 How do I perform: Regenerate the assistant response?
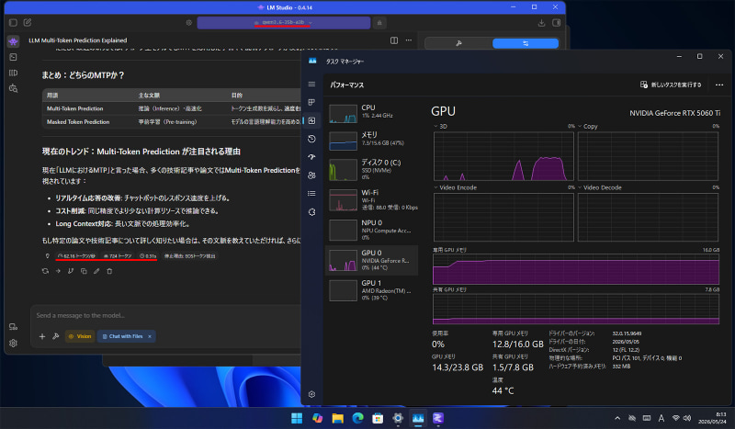click(45, 271)
